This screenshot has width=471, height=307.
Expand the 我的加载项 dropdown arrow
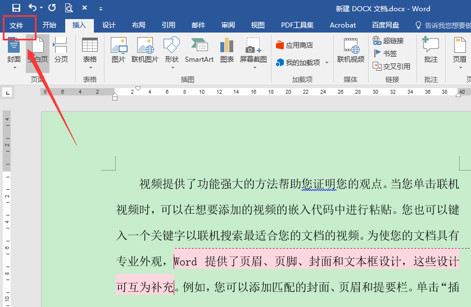click(x=327, y=63)
